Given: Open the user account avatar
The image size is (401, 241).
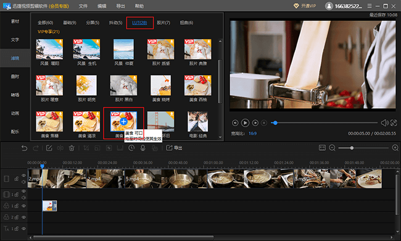Looking at the screenshot, I should 329,6.
